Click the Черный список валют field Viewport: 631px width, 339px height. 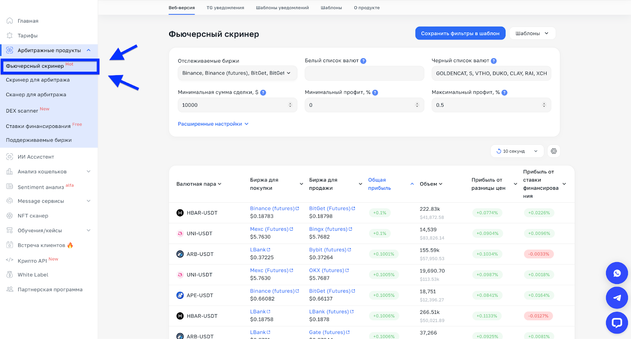coord(491,73)
